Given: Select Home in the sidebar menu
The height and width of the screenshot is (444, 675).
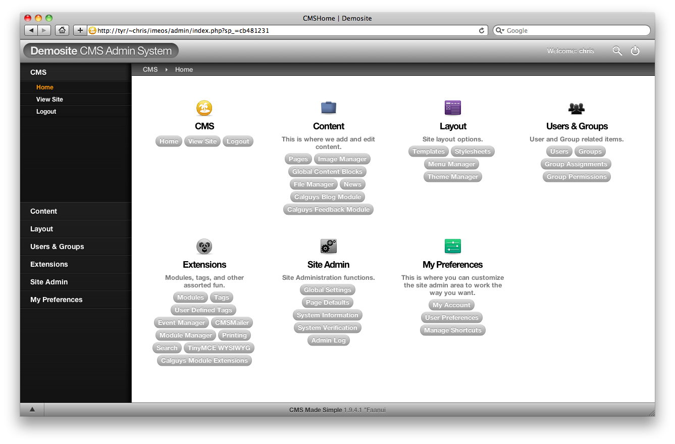Looking at the screenshot, I should (76, 87).
